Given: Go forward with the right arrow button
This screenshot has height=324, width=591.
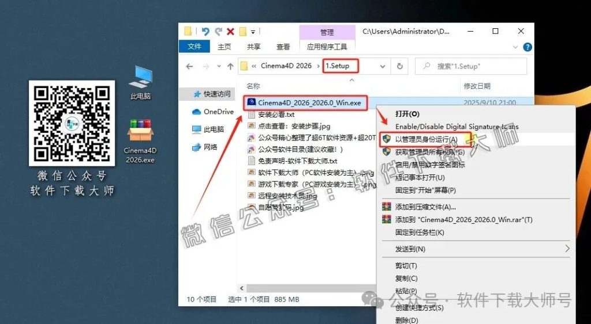Looking at the screenshot, I should (x=206, y=67).
